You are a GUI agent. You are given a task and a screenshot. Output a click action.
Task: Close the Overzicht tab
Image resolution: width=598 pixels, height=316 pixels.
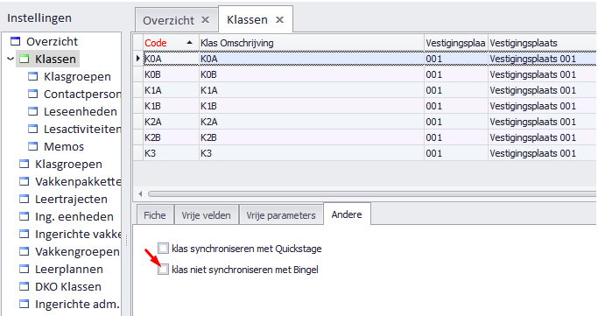coord(205,20)
